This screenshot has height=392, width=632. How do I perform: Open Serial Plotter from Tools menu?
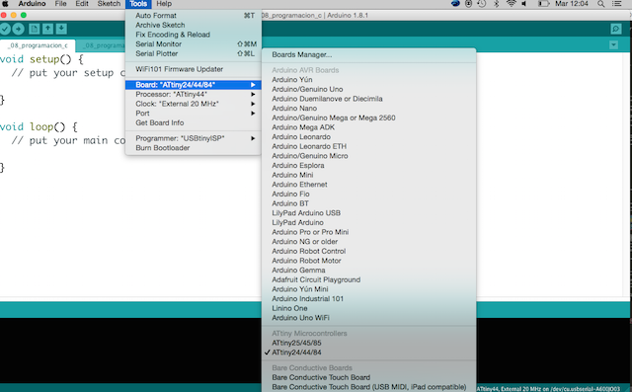click(x=194, y=53)
